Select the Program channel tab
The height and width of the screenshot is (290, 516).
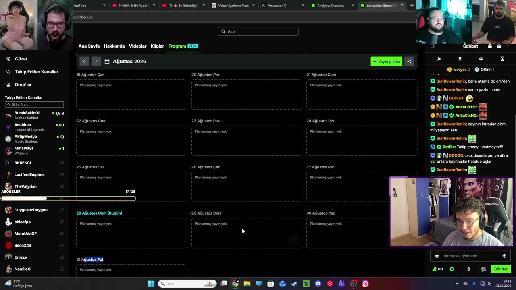[x=183, y=46]
